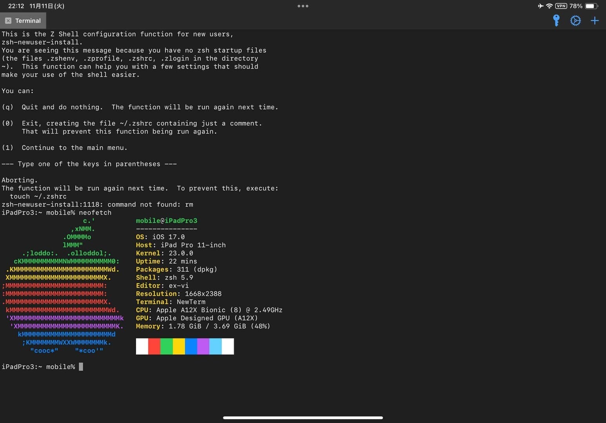Click 'Type one of the keys in parentheses' line
The width and height of the screenshot is (606, 423).
(x=89, y=164)
